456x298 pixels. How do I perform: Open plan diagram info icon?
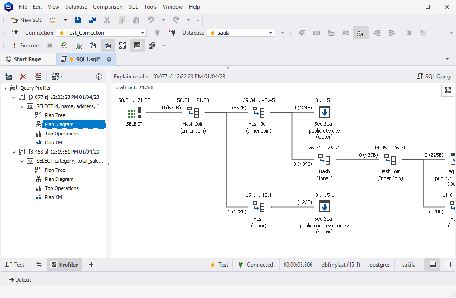click(99, 77)
